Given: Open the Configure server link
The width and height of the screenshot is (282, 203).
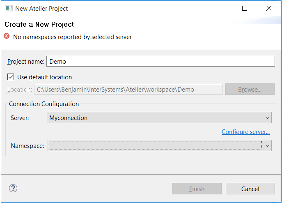Looking at the screenshot, I should pos(245,132).
